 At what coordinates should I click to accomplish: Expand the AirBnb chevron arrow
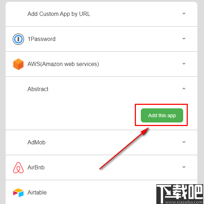[184, 167]
